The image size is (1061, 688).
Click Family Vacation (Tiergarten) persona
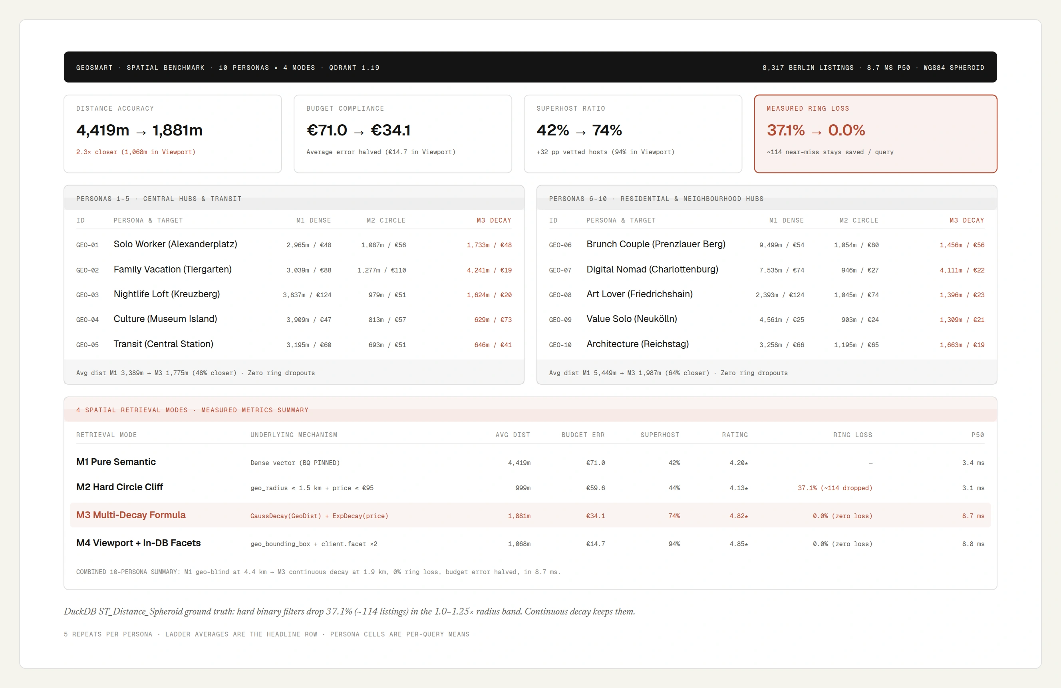pos(173,269)
